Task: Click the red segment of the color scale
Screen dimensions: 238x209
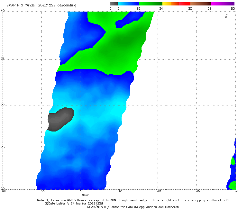Action: 185,4
